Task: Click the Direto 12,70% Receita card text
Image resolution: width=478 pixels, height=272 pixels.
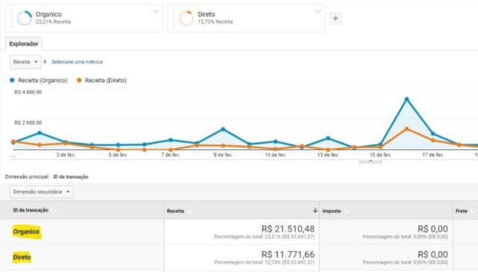Action: pos(215,22)
